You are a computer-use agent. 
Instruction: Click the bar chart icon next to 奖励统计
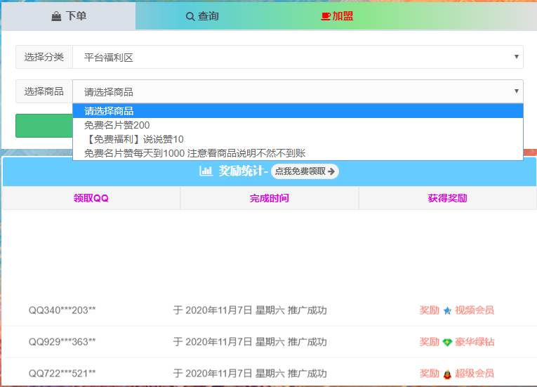pyautogui.click(x=206, y=171)
